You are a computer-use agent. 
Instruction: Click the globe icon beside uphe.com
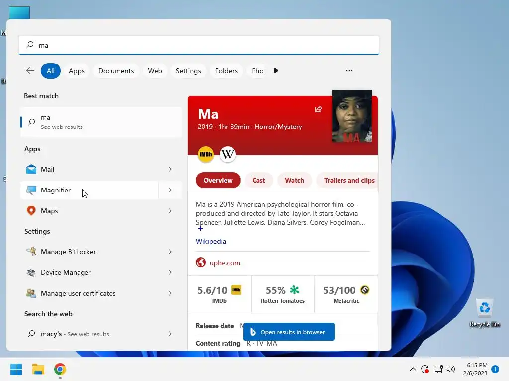click(201, 262)
